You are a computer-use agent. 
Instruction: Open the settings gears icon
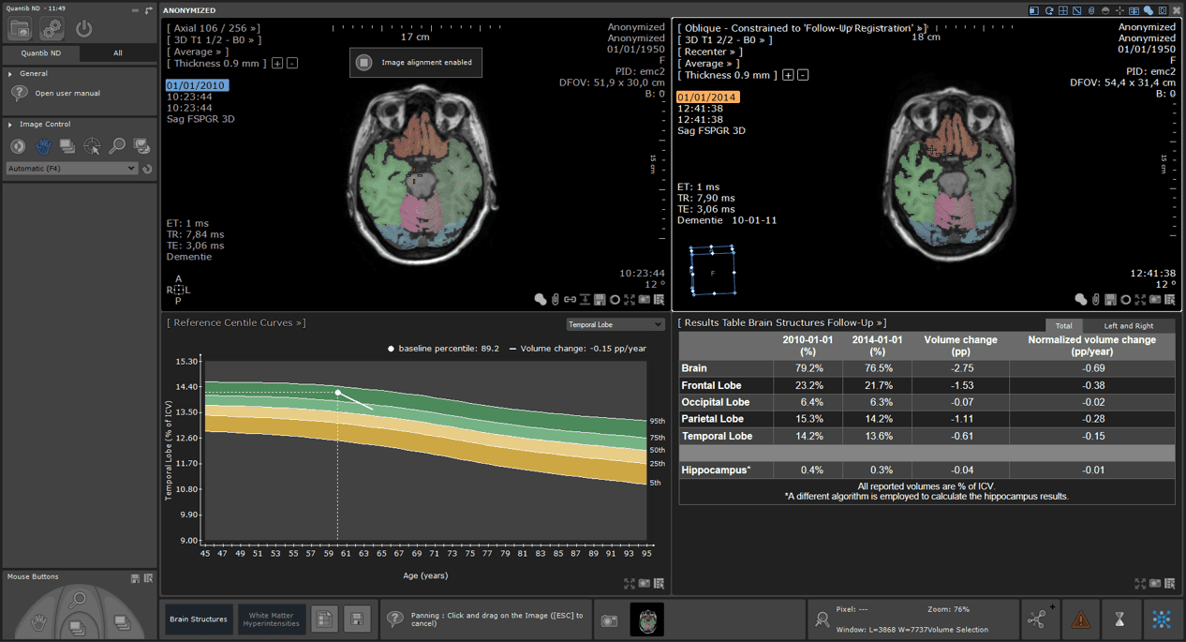coord(52,29)
